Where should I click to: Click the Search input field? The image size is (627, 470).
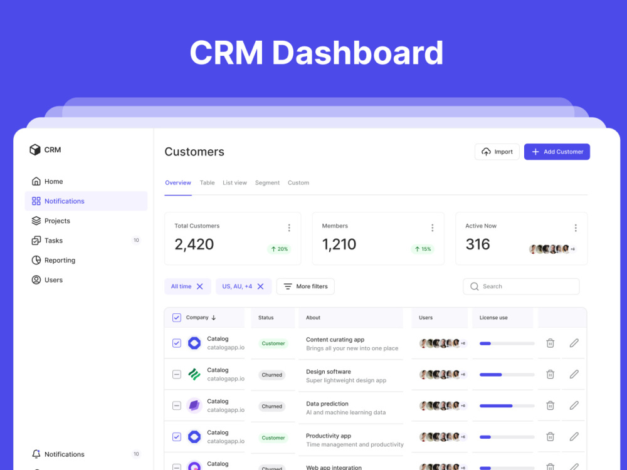pyautogui.click(x=521, y=286)
